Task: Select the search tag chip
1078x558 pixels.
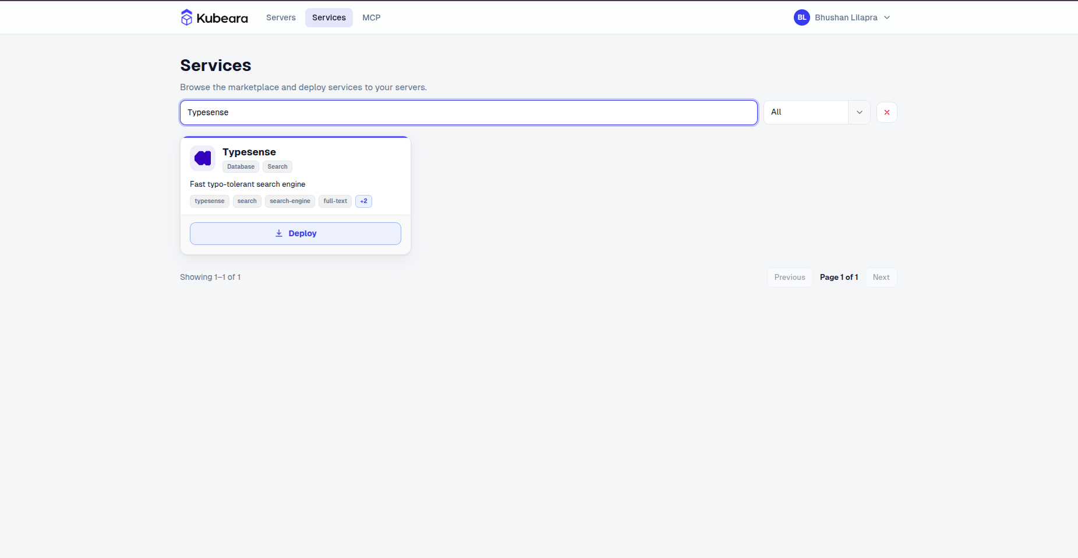Action: (247, 201)
